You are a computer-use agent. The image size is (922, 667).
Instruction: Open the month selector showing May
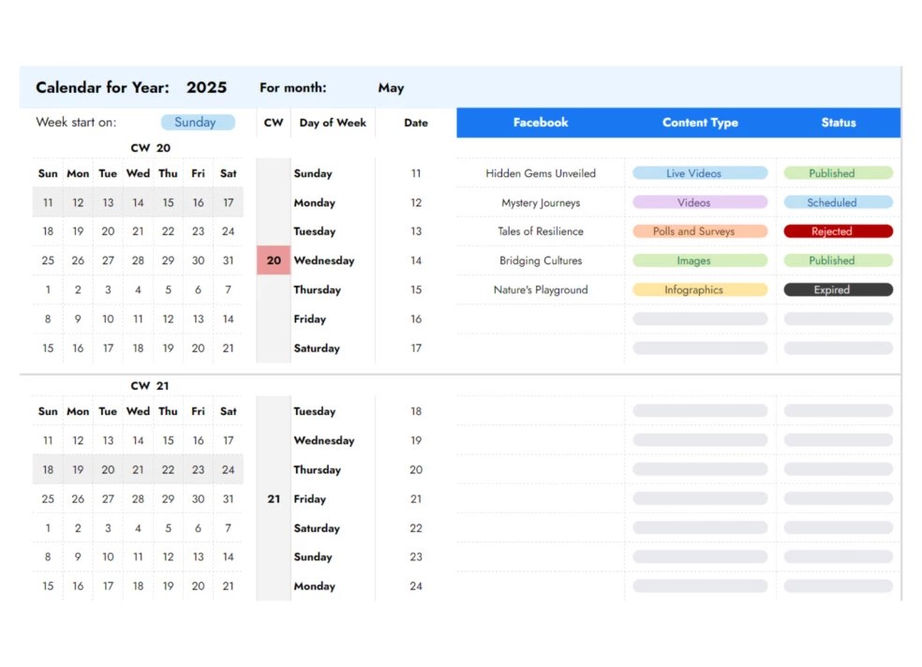click(x=391, y=88)
